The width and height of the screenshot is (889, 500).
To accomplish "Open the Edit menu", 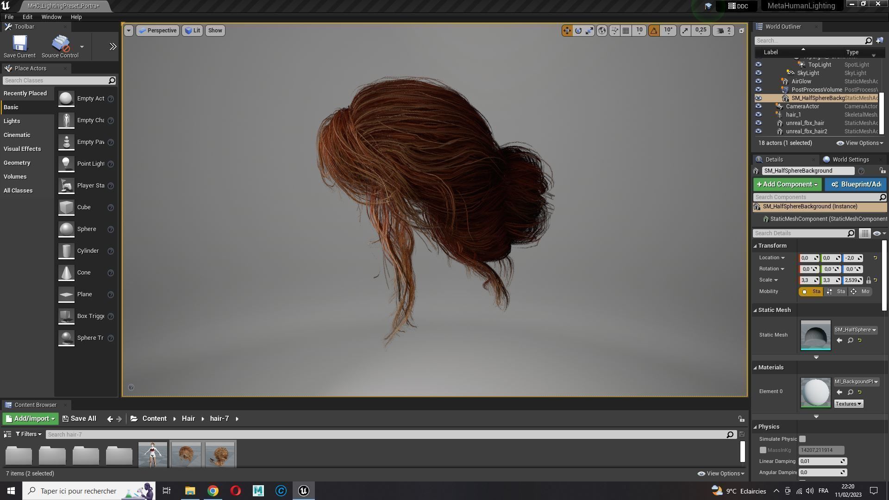I will pyautogui.click(x=27, y=17).
